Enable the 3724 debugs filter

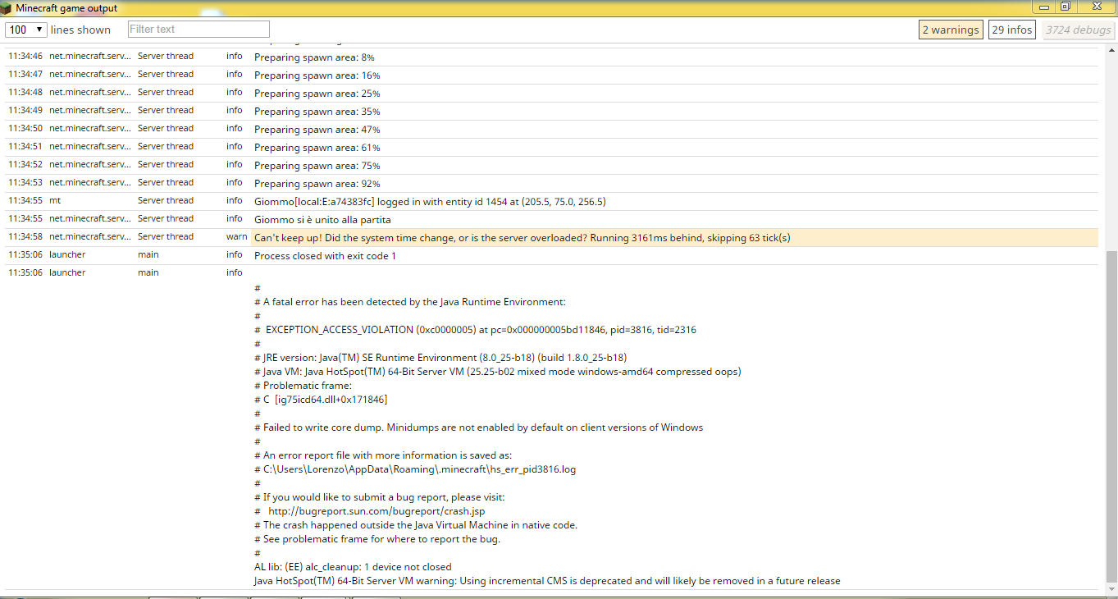tap(1078, 30)
